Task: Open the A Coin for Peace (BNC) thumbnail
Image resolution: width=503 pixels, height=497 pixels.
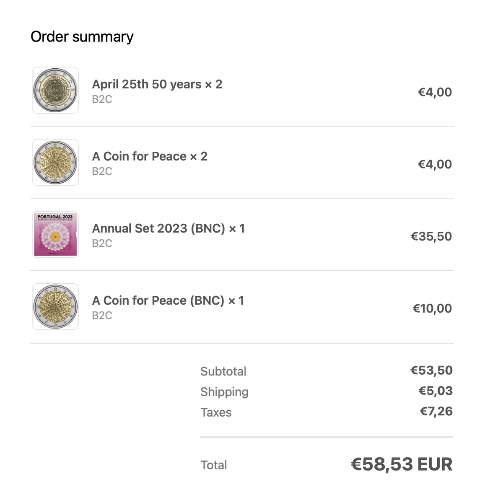Action: pos(55,307)
